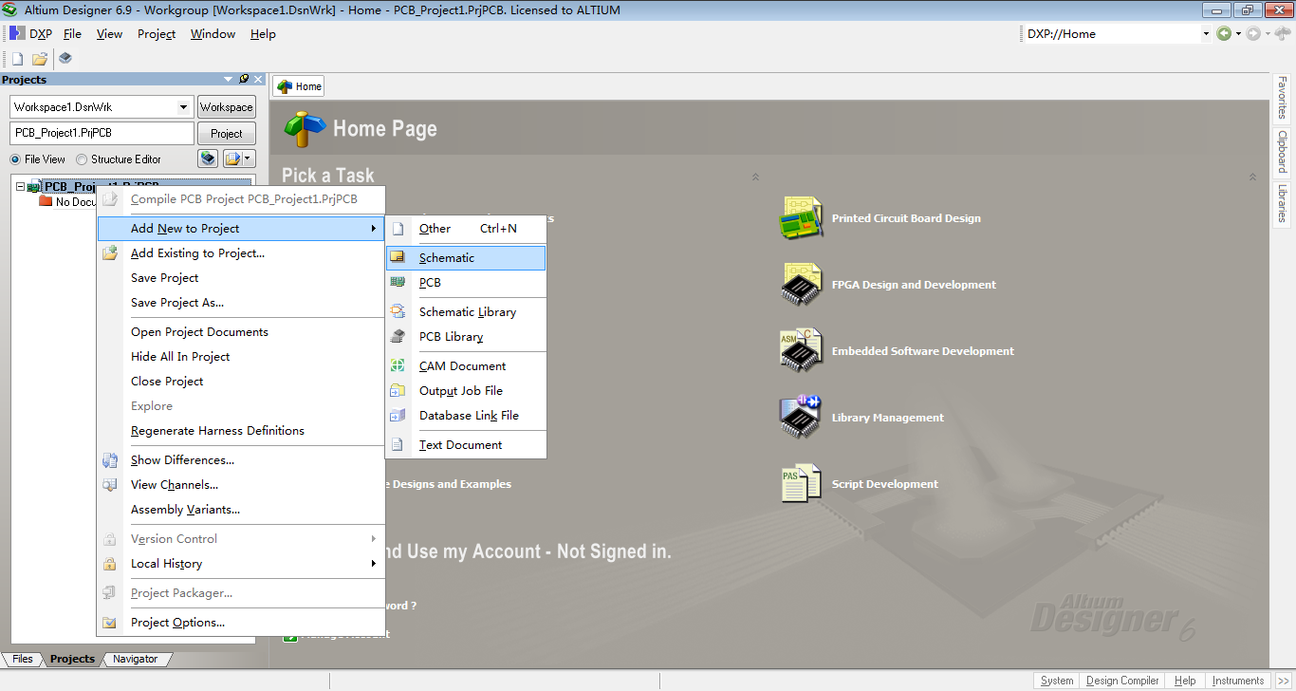Click the Database Link File submenu icon

pos(398,415)
